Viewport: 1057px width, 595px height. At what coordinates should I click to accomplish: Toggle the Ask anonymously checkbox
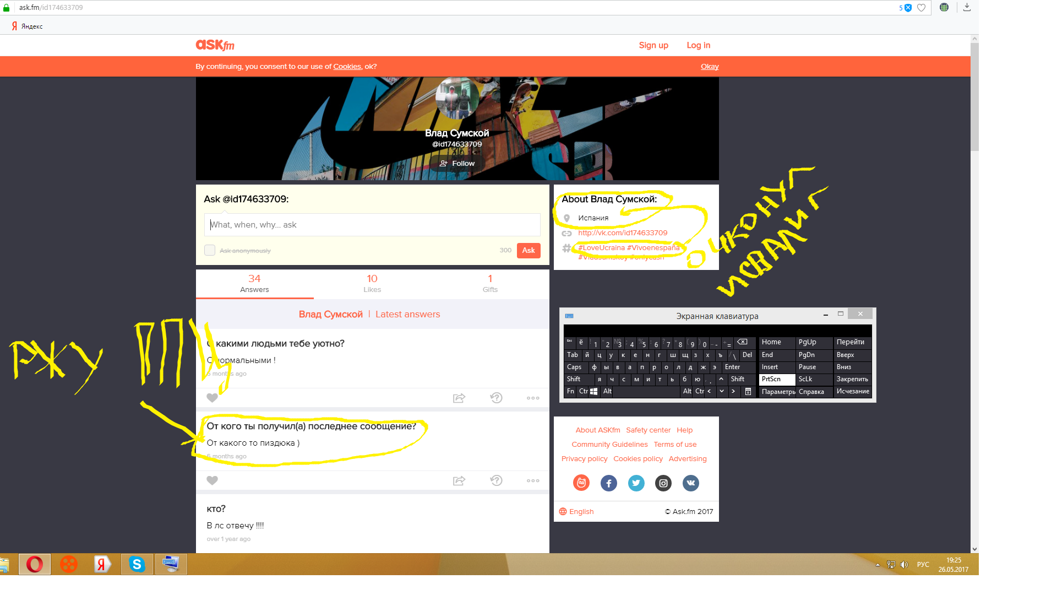point(210,250)
